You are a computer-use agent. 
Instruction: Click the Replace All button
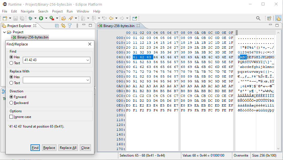tap(68, 148)
